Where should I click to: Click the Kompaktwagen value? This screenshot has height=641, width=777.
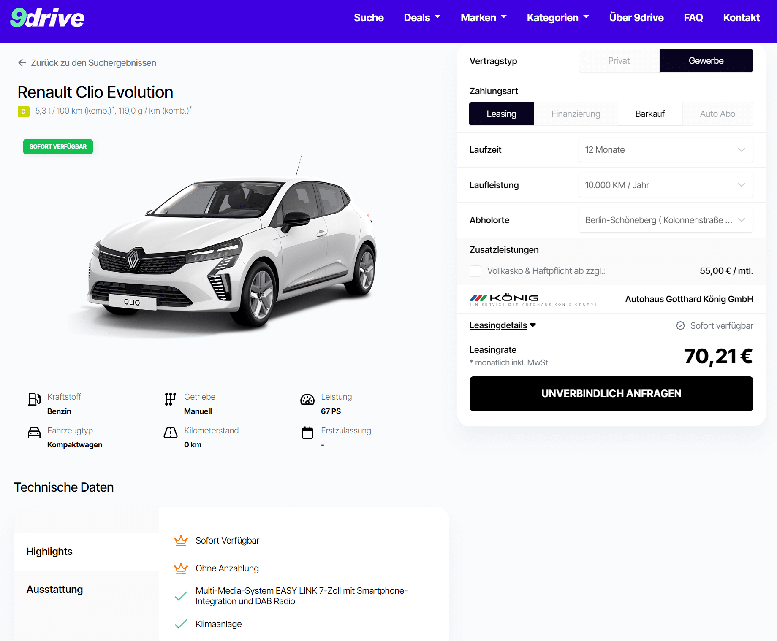click(x=75, y=445)
